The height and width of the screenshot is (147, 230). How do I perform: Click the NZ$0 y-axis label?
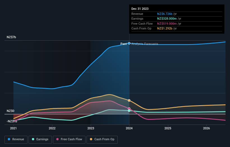tap(11, 111)
